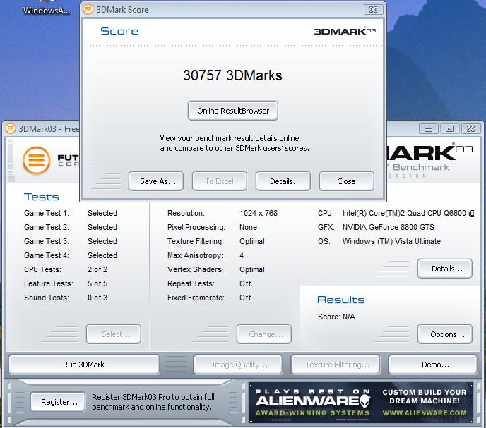This screenshot has height=428, width=486.
Task: Click the 'Game Test 4:' label
Action: pyautogui.click(x=47, y=255)
